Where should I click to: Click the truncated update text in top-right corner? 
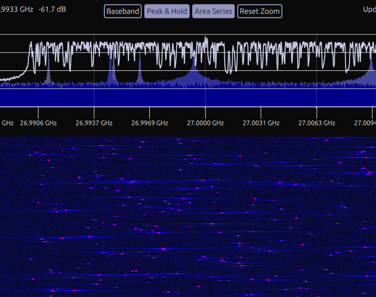pyautogui.click(x=369, y=9)
